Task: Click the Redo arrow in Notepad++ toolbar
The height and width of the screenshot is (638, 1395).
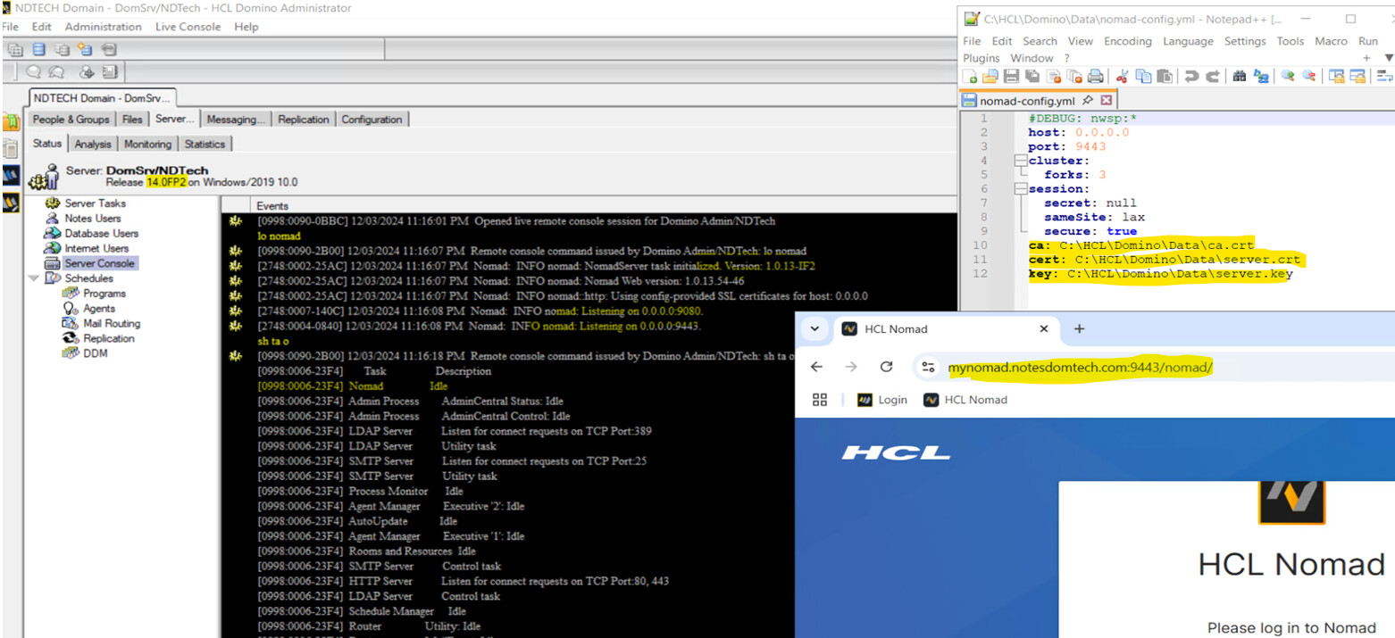Action: pyautogui.click(x=1213, y=76)
